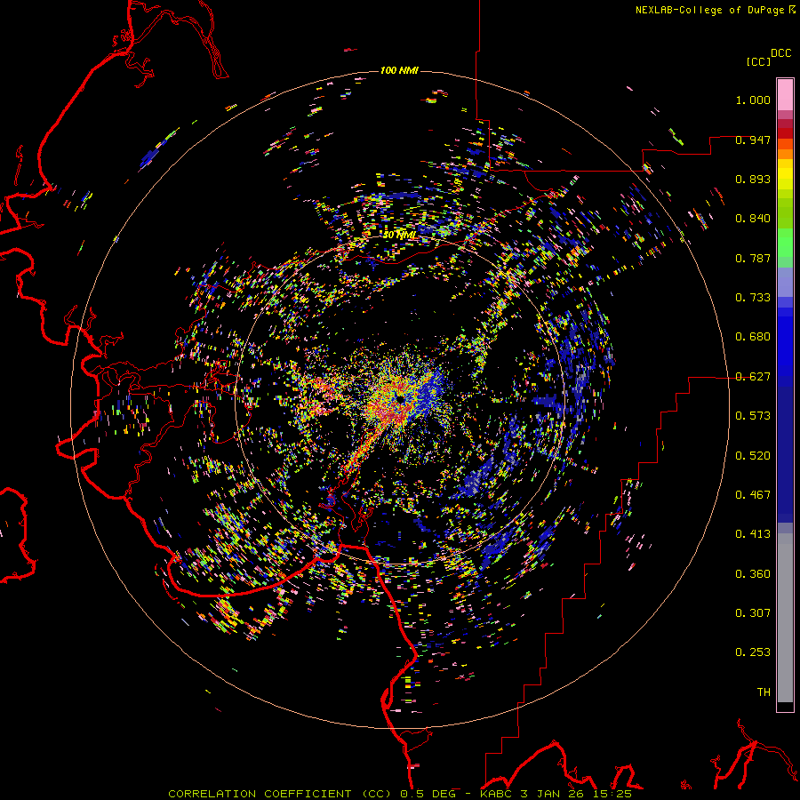The image size is (800, 800).
Task: Click the 100 NMI range ring label
Action: (x=399, y=70)
